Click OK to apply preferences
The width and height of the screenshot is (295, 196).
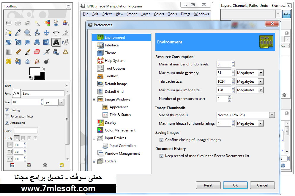(x=235, y=185)
